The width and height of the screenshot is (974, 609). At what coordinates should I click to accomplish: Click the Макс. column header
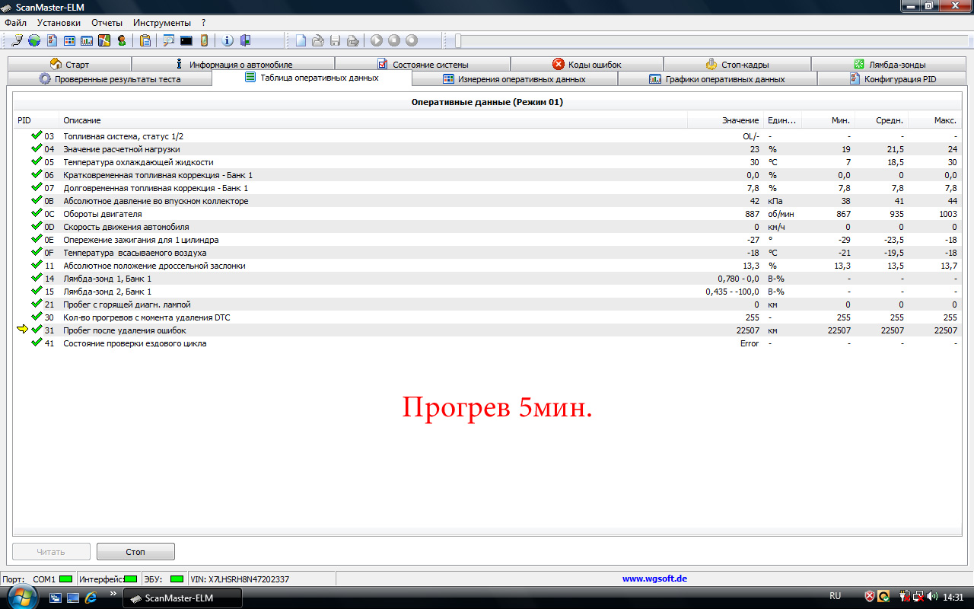click(934, 120)
